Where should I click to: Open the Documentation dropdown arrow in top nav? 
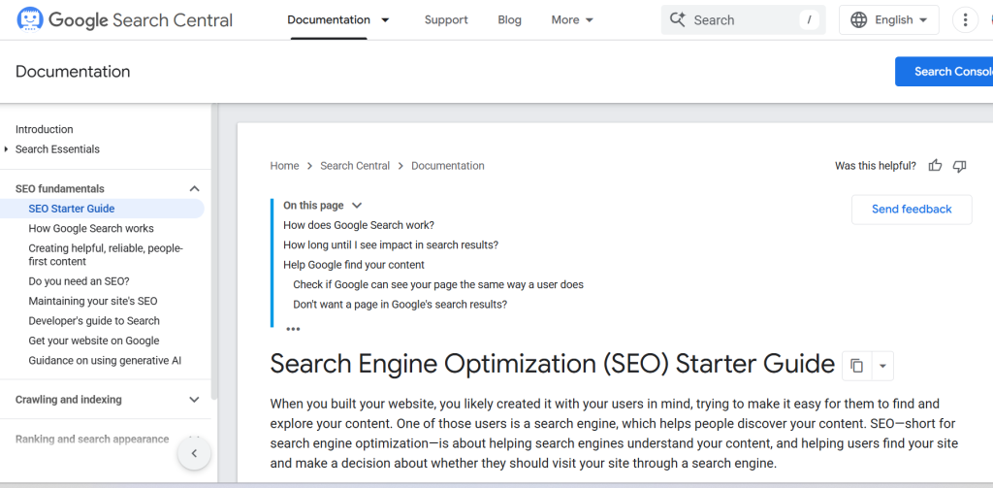(x=385, y=19)
